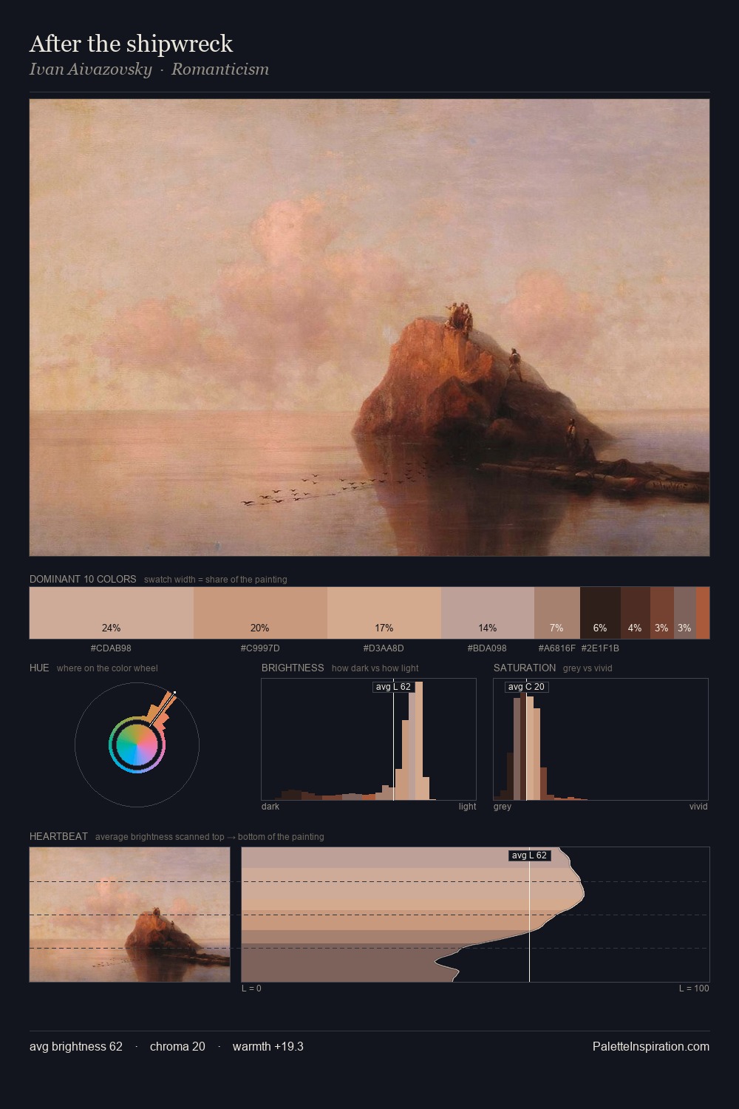Viewport: 739px width, 1109px height.
Task: Select the 4% dark brown swatch
Action: (636, 613)
